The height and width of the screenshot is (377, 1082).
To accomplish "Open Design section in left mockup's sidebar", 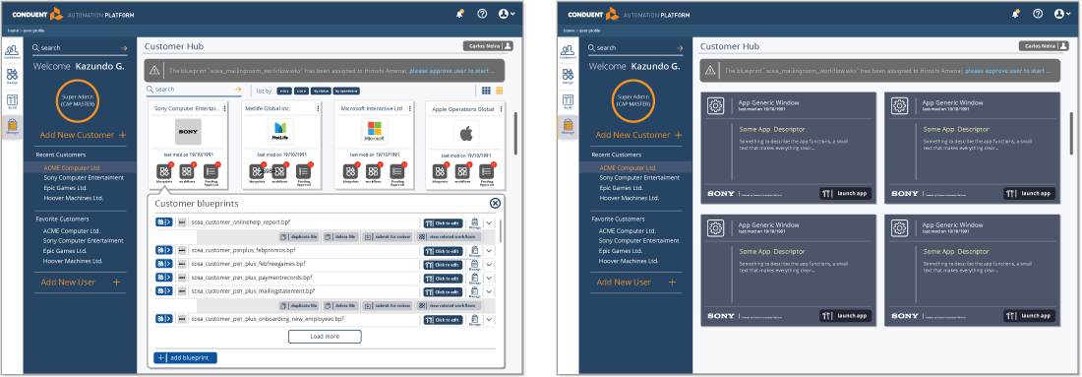I will [12, 76].
